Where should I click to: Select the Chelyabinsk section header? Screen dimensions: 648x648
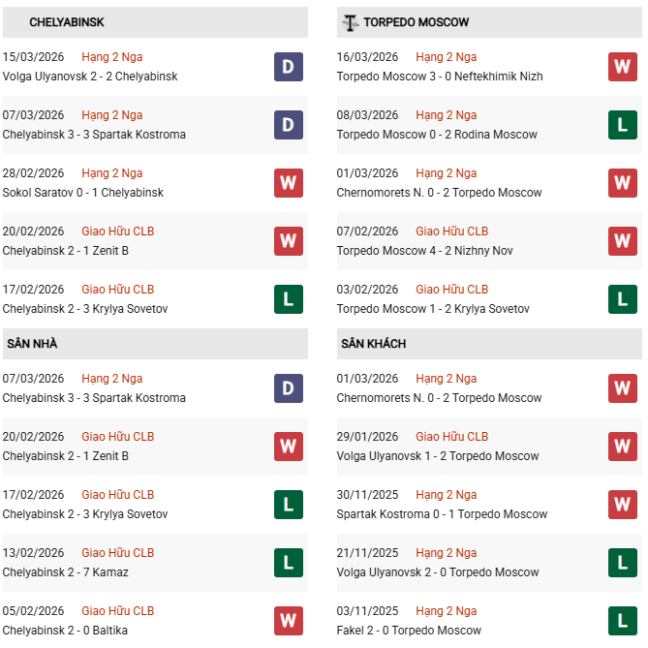point(67,22)
